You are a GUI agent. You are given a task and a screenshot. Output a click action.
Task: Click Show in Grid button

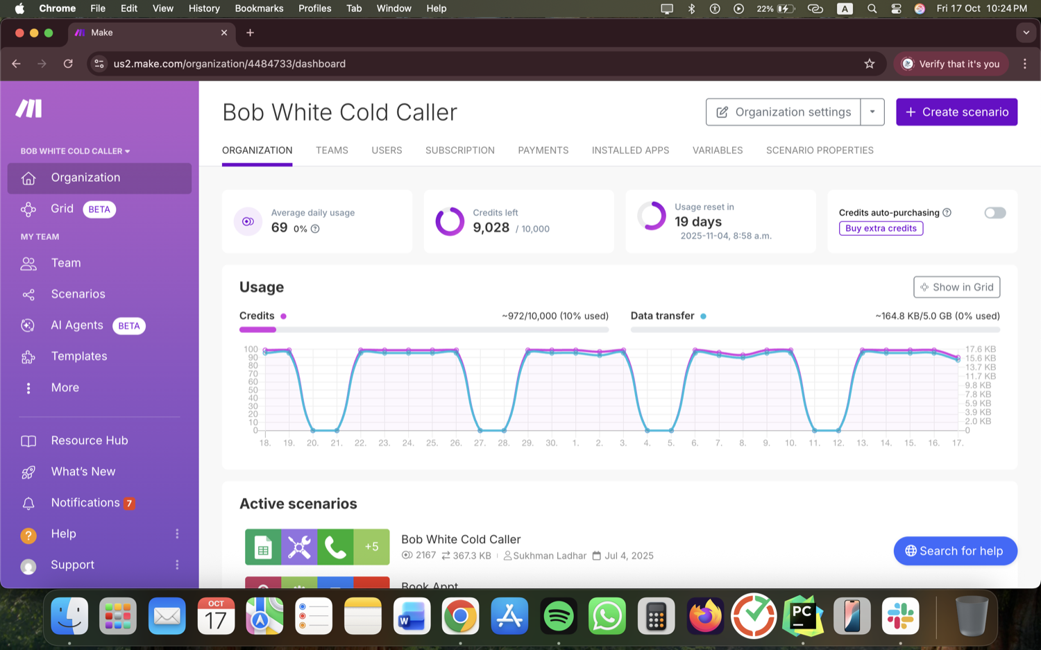[x=956, y=287]
